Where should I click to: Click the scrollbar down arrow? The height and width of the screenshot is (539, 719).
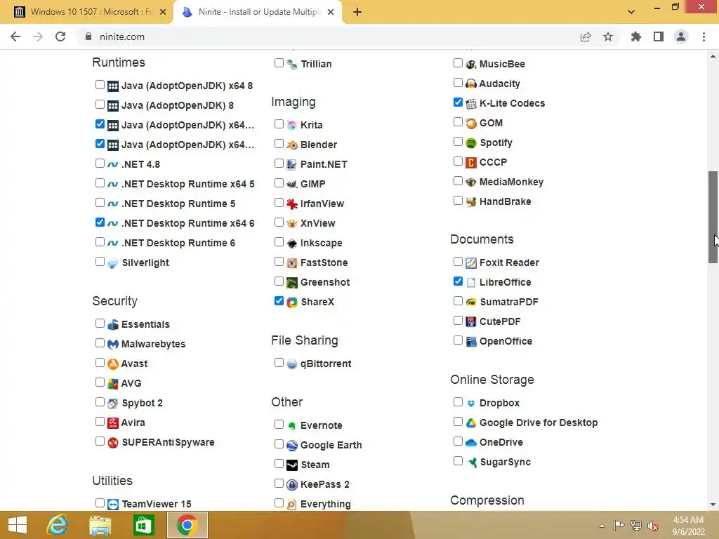coord(713,505)
